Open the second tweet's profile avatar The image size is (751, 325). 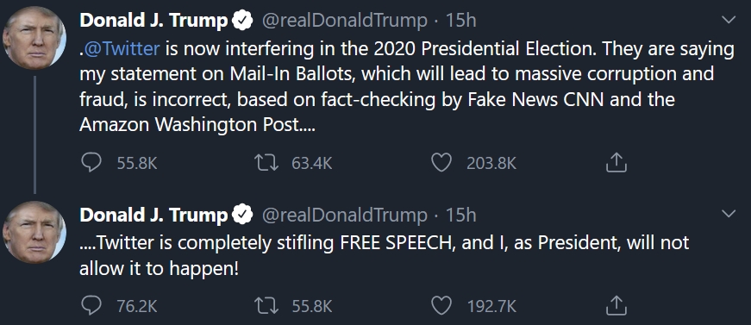point(34,232)
